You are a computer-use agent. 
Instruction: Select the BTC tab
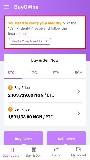pos(11,73)
